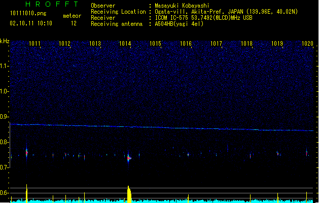Click the 1019 time axis label
The width and height of the screenshot is (319, 203).
pos(277,44)
